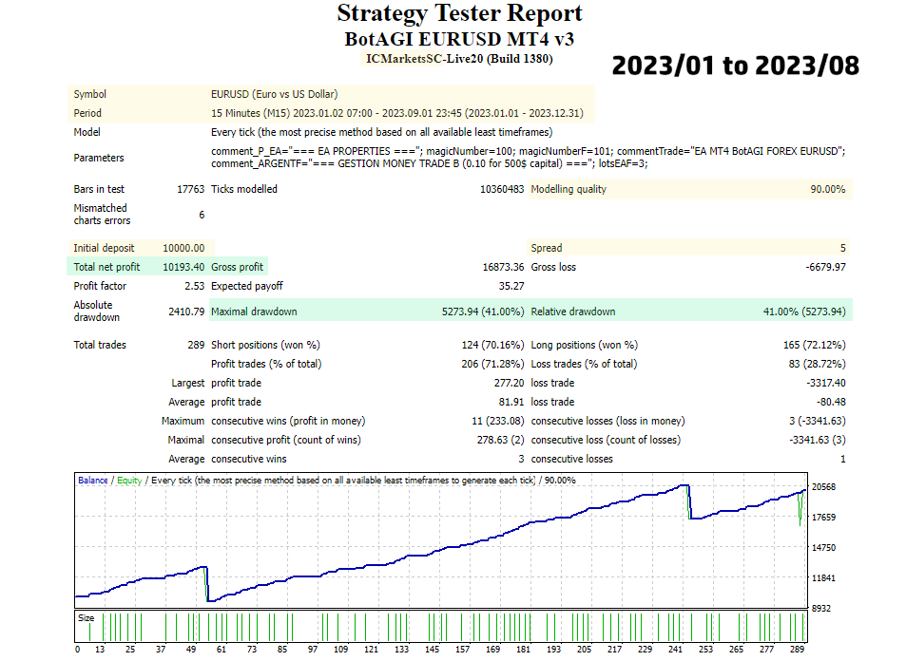906x661 pixels.
Task: Click the average loss trade value '-80.48'
Action: pyautogui.click(x=831, y=402)
